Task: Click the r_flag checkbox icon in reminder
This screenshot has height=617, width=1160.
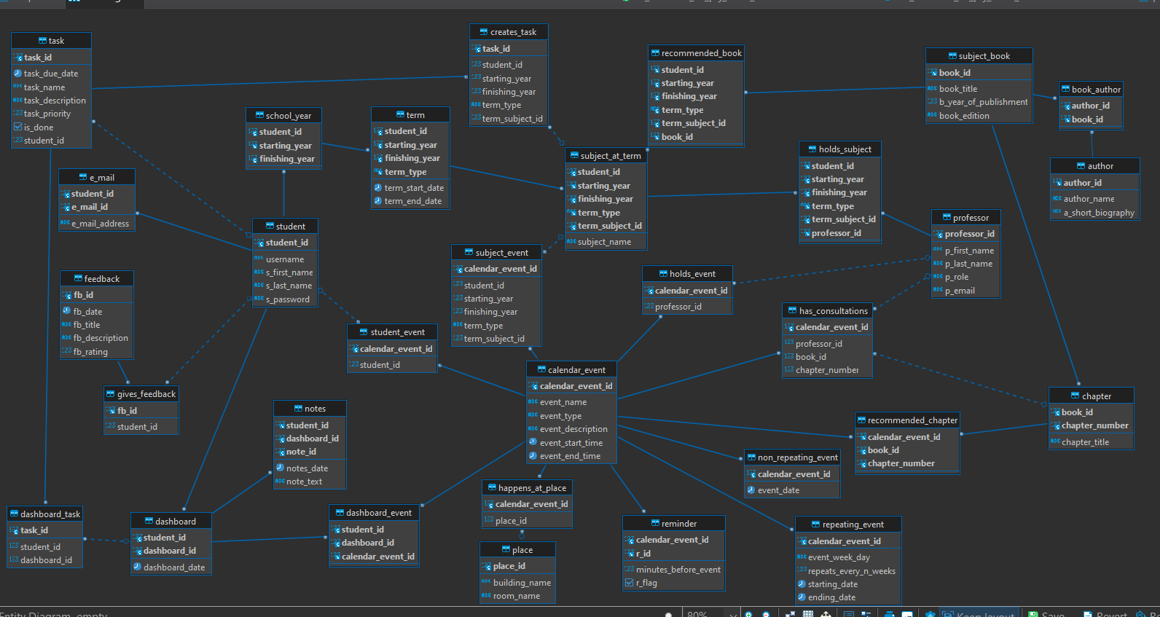Action: (630, 583)
